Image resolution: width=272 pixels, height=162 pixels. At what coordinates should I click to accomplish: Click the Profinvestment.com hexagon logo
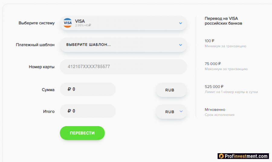221,156
